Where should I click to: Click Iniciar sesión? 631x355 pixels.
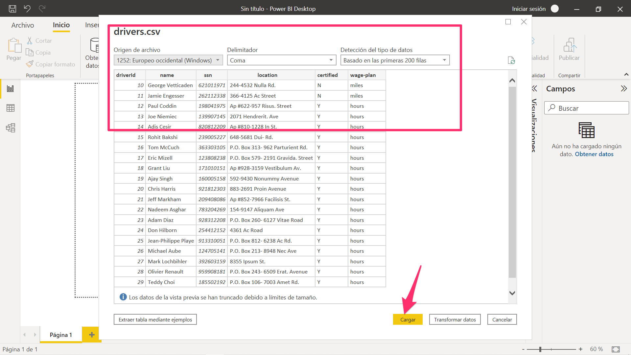pyautogui.click(x=528, y=9)
